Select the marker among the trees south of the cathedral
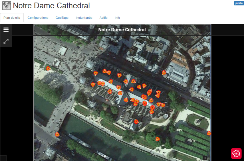This screenshot has width=244, height=161. pos(158,139)
